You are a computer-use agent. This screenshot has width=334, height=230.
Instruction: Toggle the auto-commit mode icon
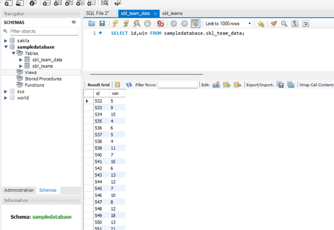pyautogui.click(x=195, y=24)
